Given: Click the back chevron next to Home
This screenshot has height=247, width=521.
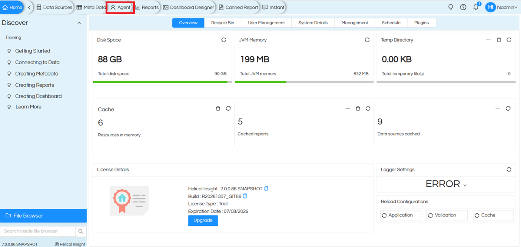Looking at the screenshot, I should [29, 8].
